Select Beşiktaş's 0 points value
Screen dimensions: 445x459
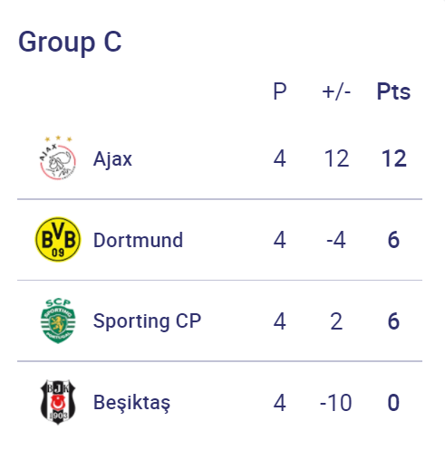[x=393, y=403]
